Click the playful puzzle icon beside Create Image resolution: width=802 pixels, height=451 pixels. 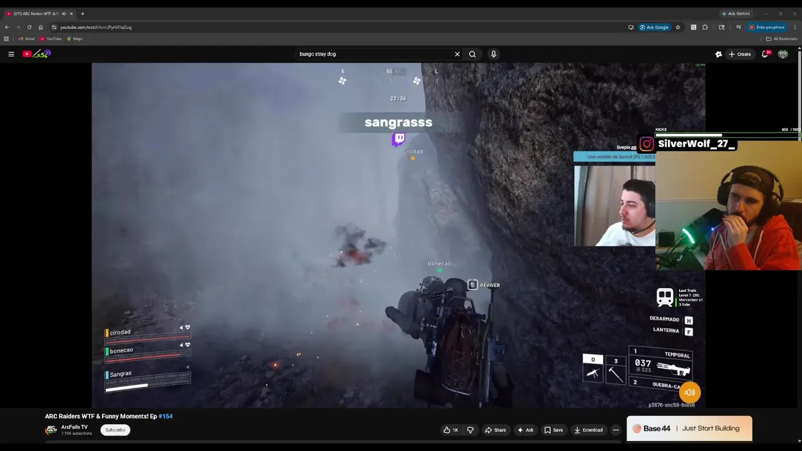click(719, 54)
